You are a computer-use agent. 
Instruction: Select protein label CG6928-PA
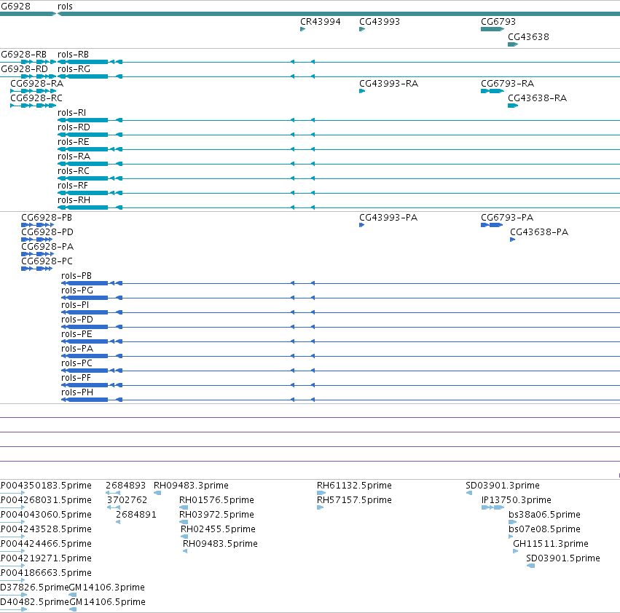coord(47,247)
